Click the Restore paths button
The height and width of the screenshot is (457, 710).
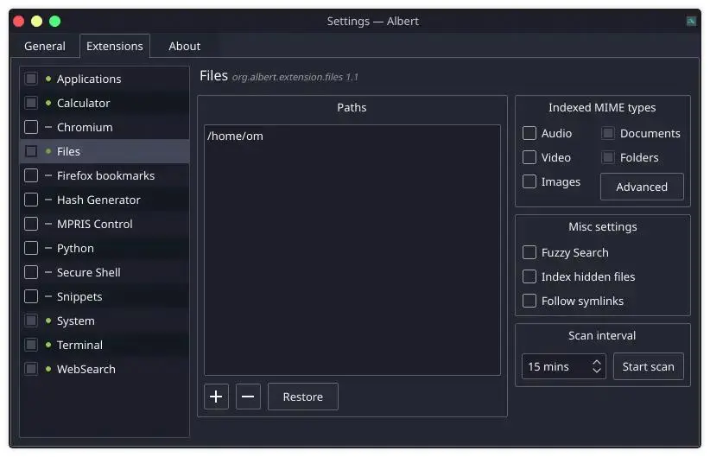tap(302, 397)
